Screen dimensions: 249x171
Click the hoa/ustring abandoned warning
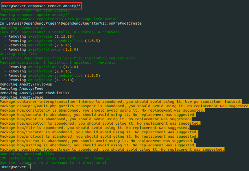click(x=98, y=145)
